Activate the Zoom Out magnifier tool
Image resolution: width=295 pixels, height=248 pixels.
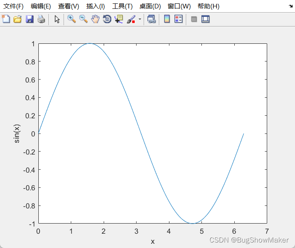pyautogui.click(x=83, y=19)
